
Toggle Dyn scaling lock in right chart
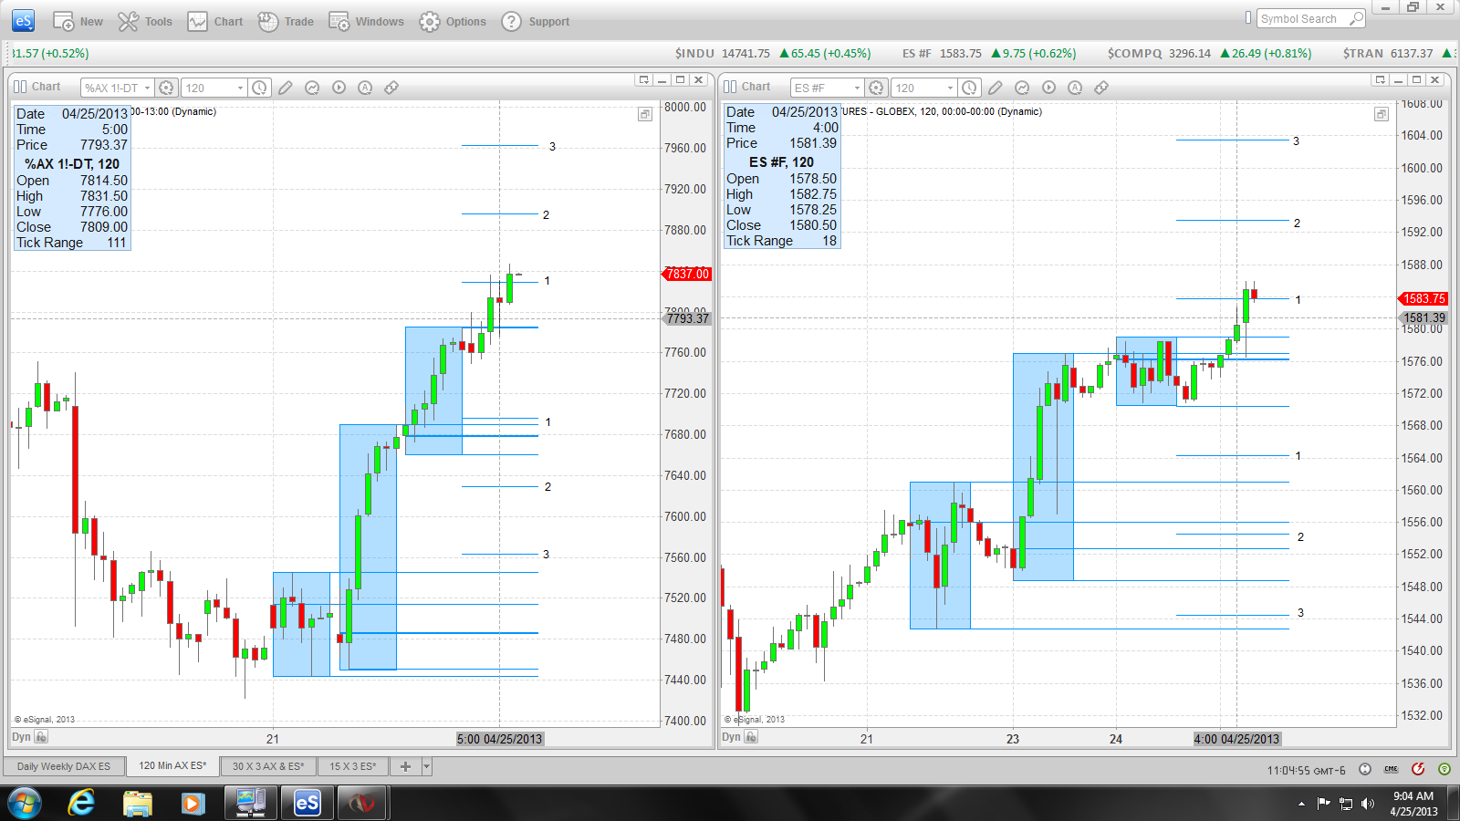[751, 737]
